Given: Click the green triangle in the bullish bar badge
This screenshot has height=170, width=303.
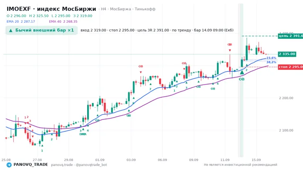Looking at the screenshot, I should point(11,30).
